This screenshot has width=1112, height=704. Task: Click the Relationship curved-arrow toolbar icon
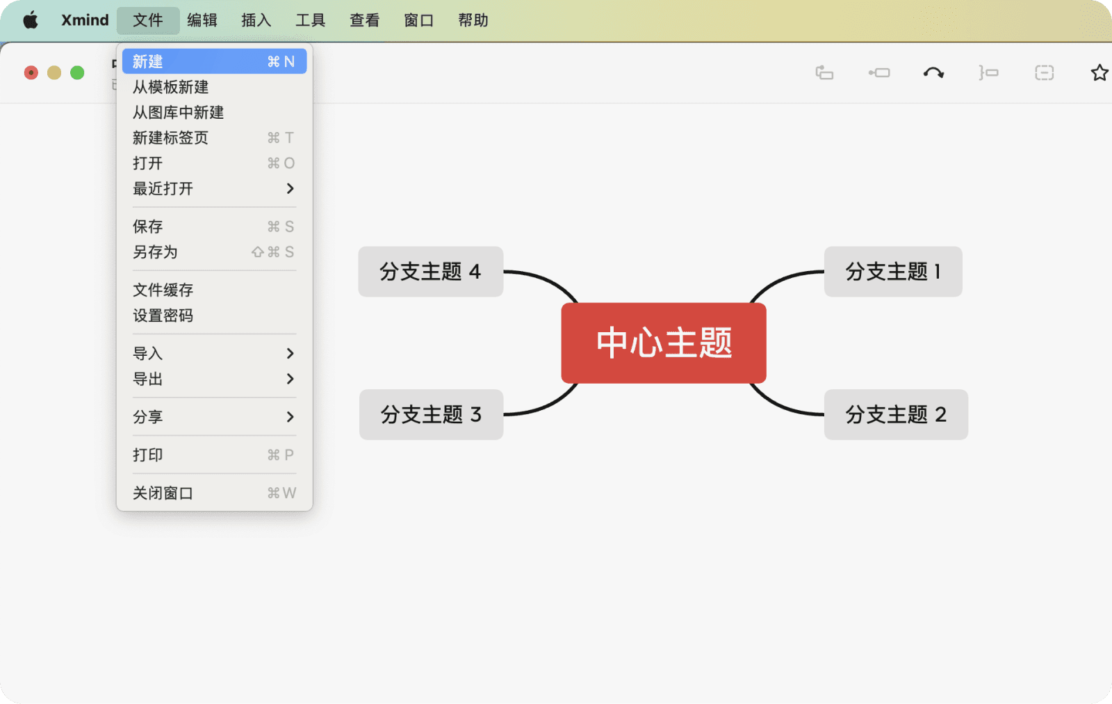[x=933, y=72]
